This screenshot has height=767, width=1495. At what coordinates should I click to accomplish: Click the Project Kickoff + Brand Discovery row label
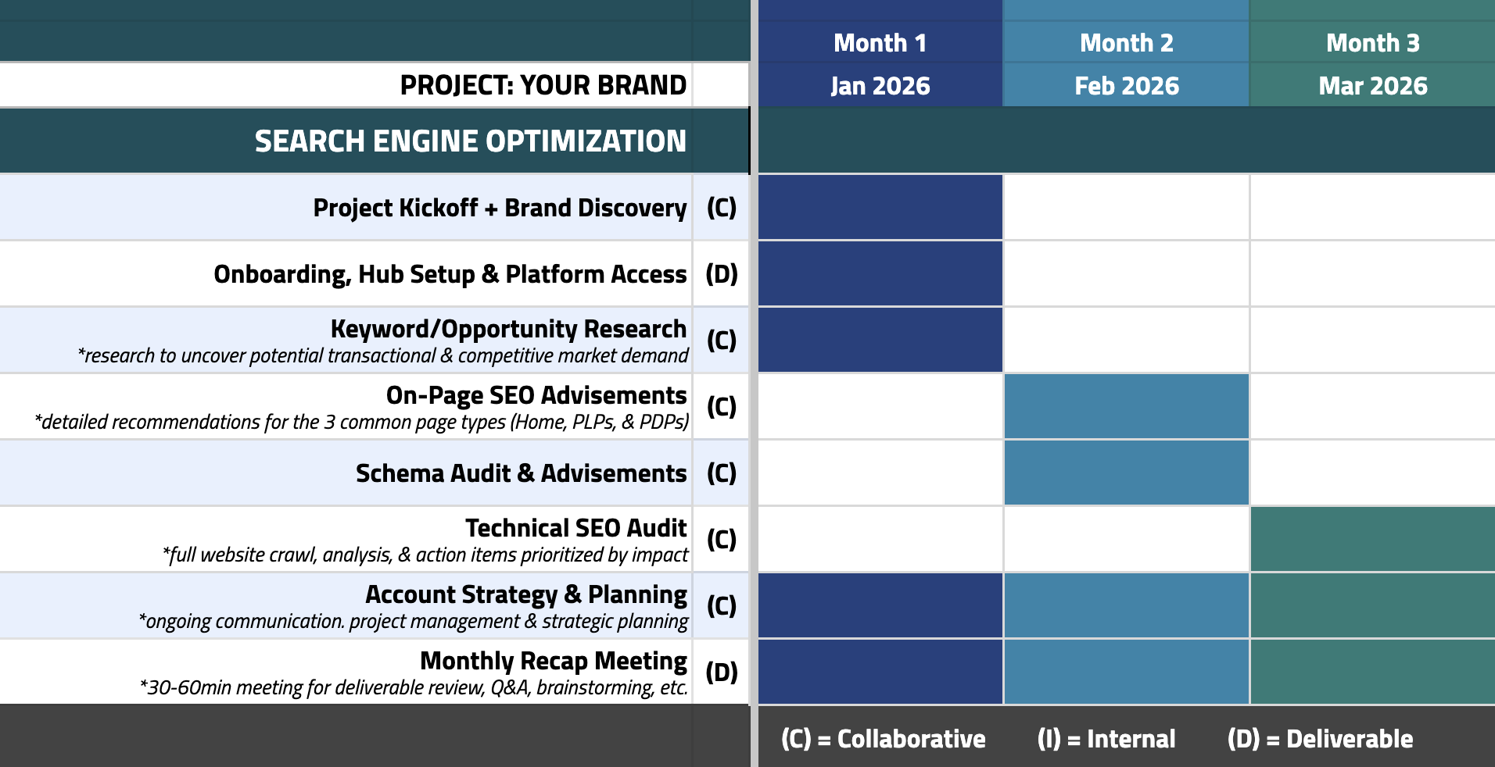coord(500,208)
